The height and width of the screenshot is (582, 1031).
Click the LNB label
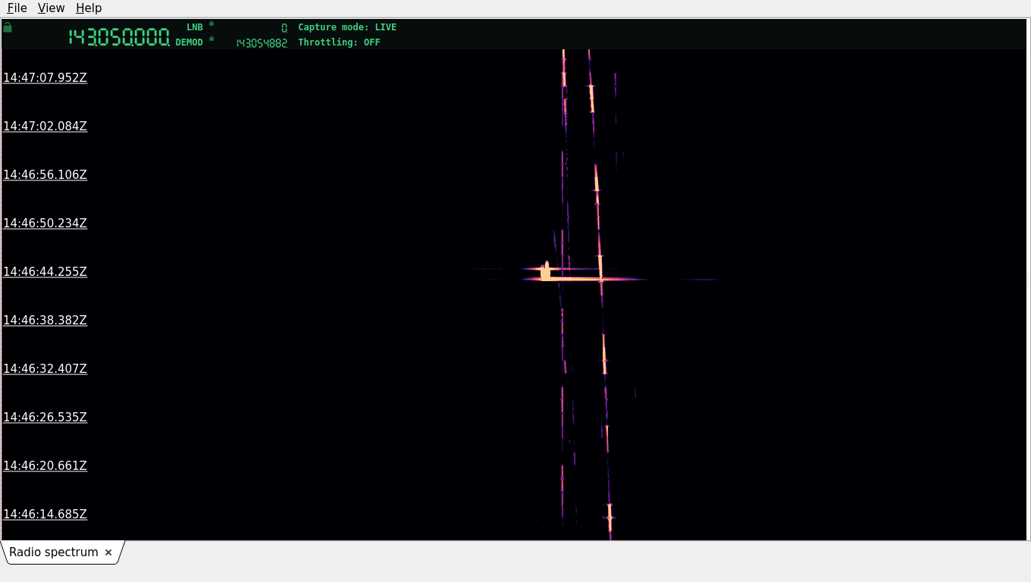click(195, 27)
